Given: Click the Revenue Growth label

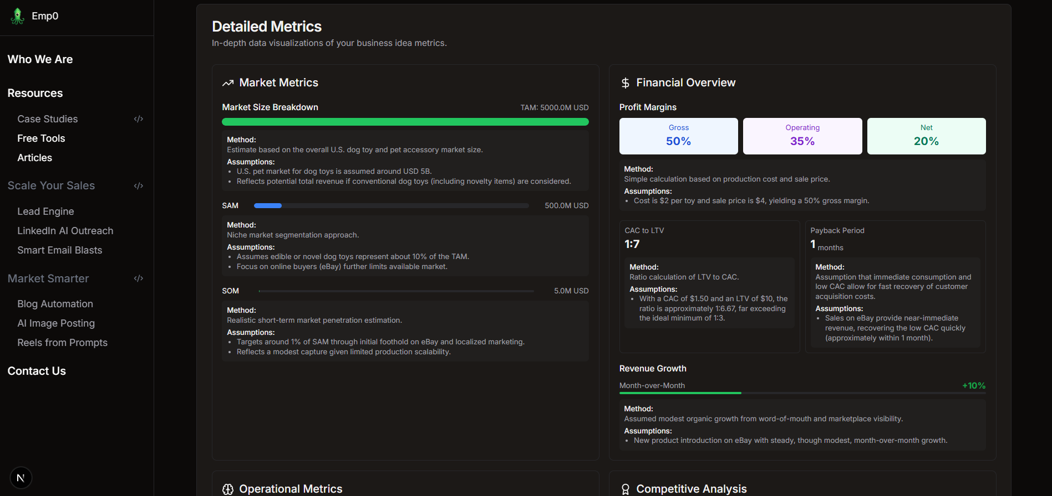Looking at the screenshot, I should (653, 369).
